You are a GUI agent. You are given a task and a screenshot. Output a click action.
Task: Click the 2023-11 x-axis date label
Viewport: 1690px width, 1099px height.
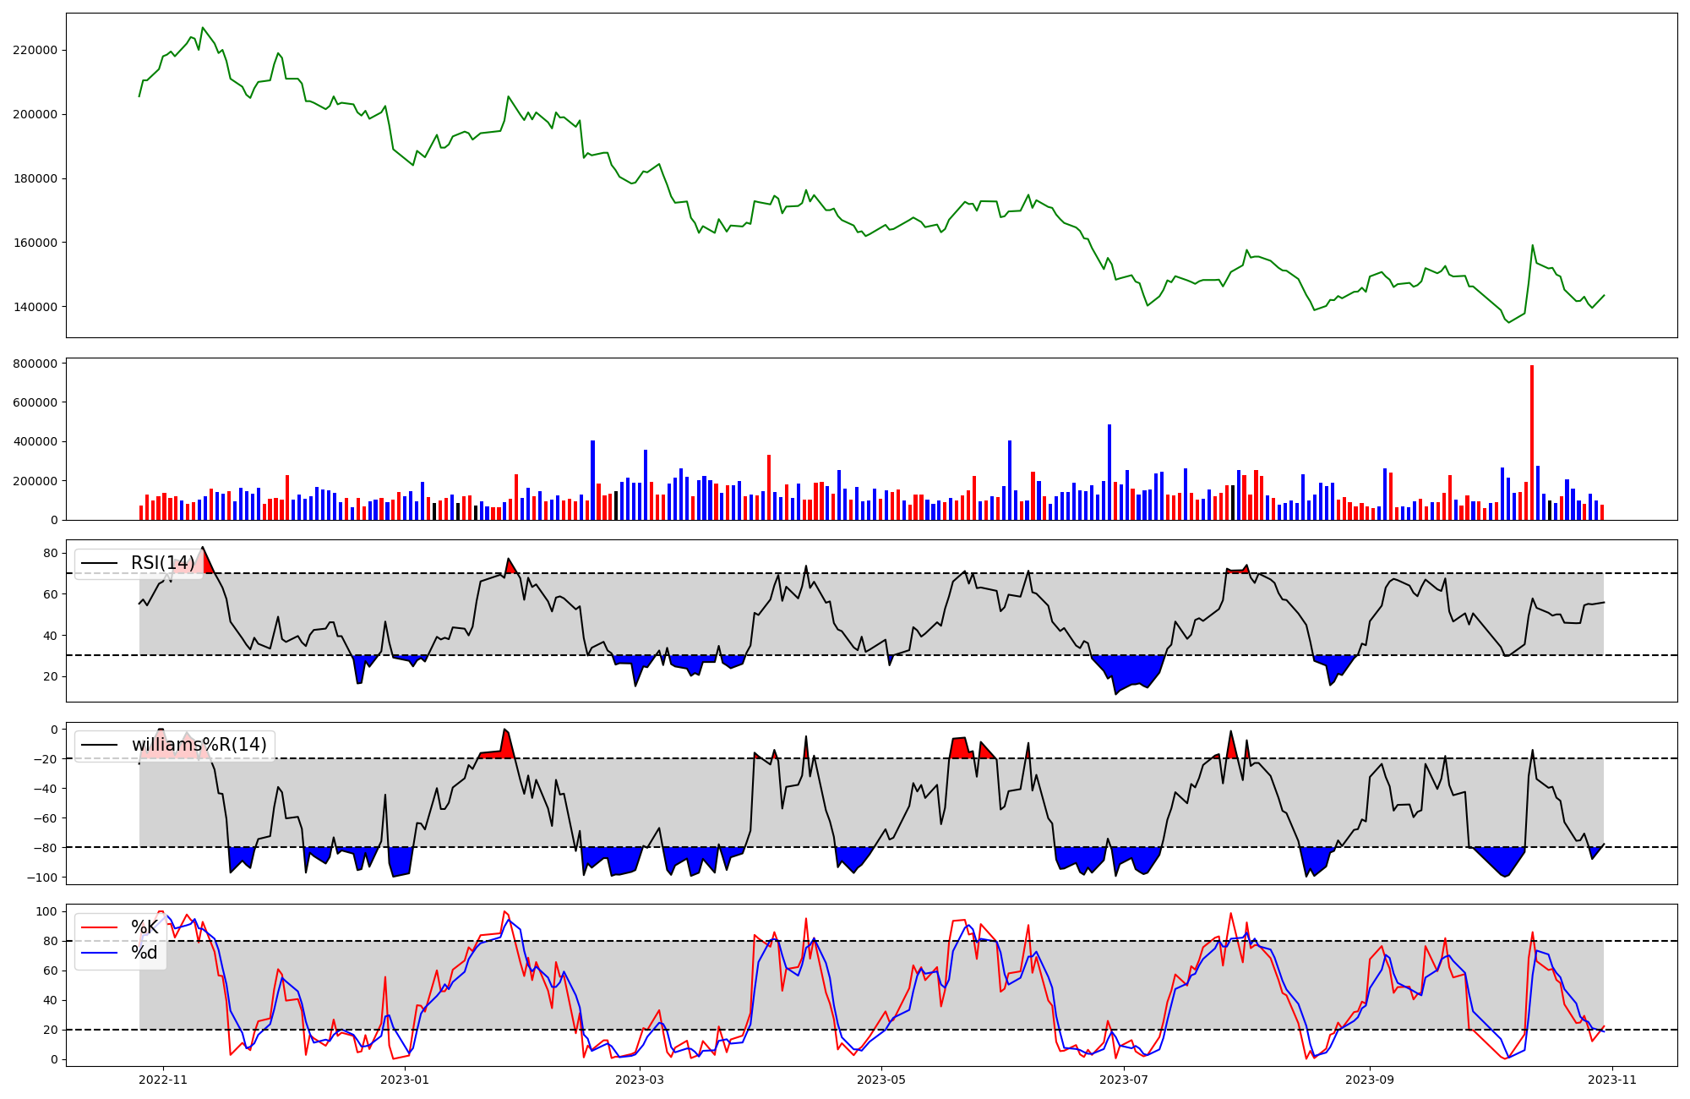click(x=1613, y=1080)
